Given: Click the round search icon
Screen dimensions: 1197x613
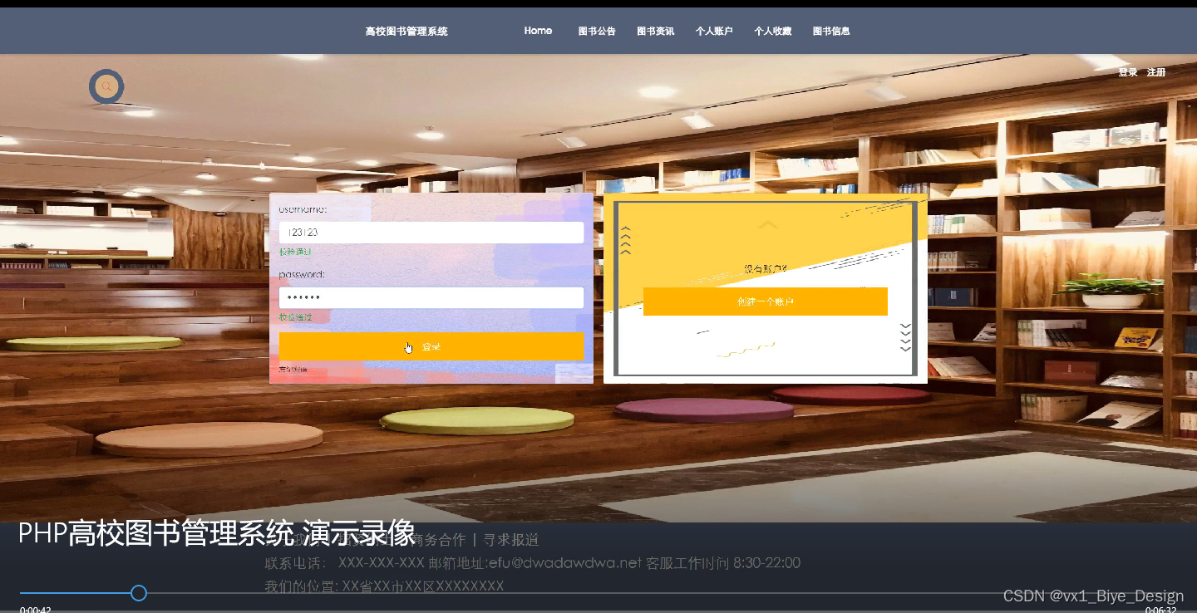Looking at the screenshot, I should [106, 86].
